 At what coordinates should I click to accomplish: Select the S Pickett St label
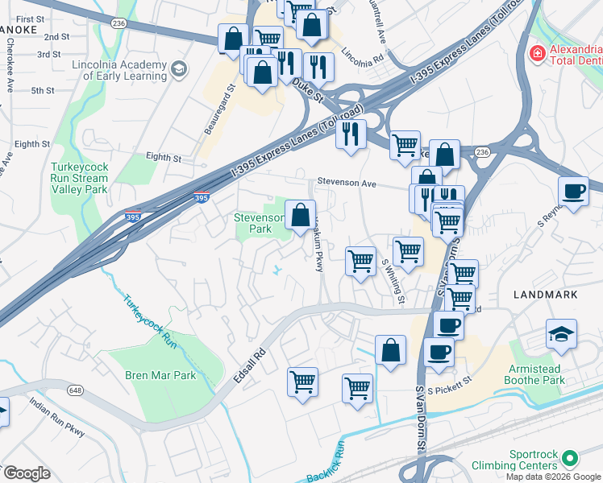point(450,386)
